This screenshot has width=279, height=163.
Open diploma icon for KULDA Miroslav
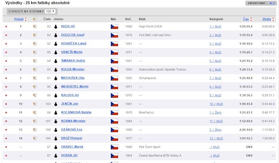point(35,69)
